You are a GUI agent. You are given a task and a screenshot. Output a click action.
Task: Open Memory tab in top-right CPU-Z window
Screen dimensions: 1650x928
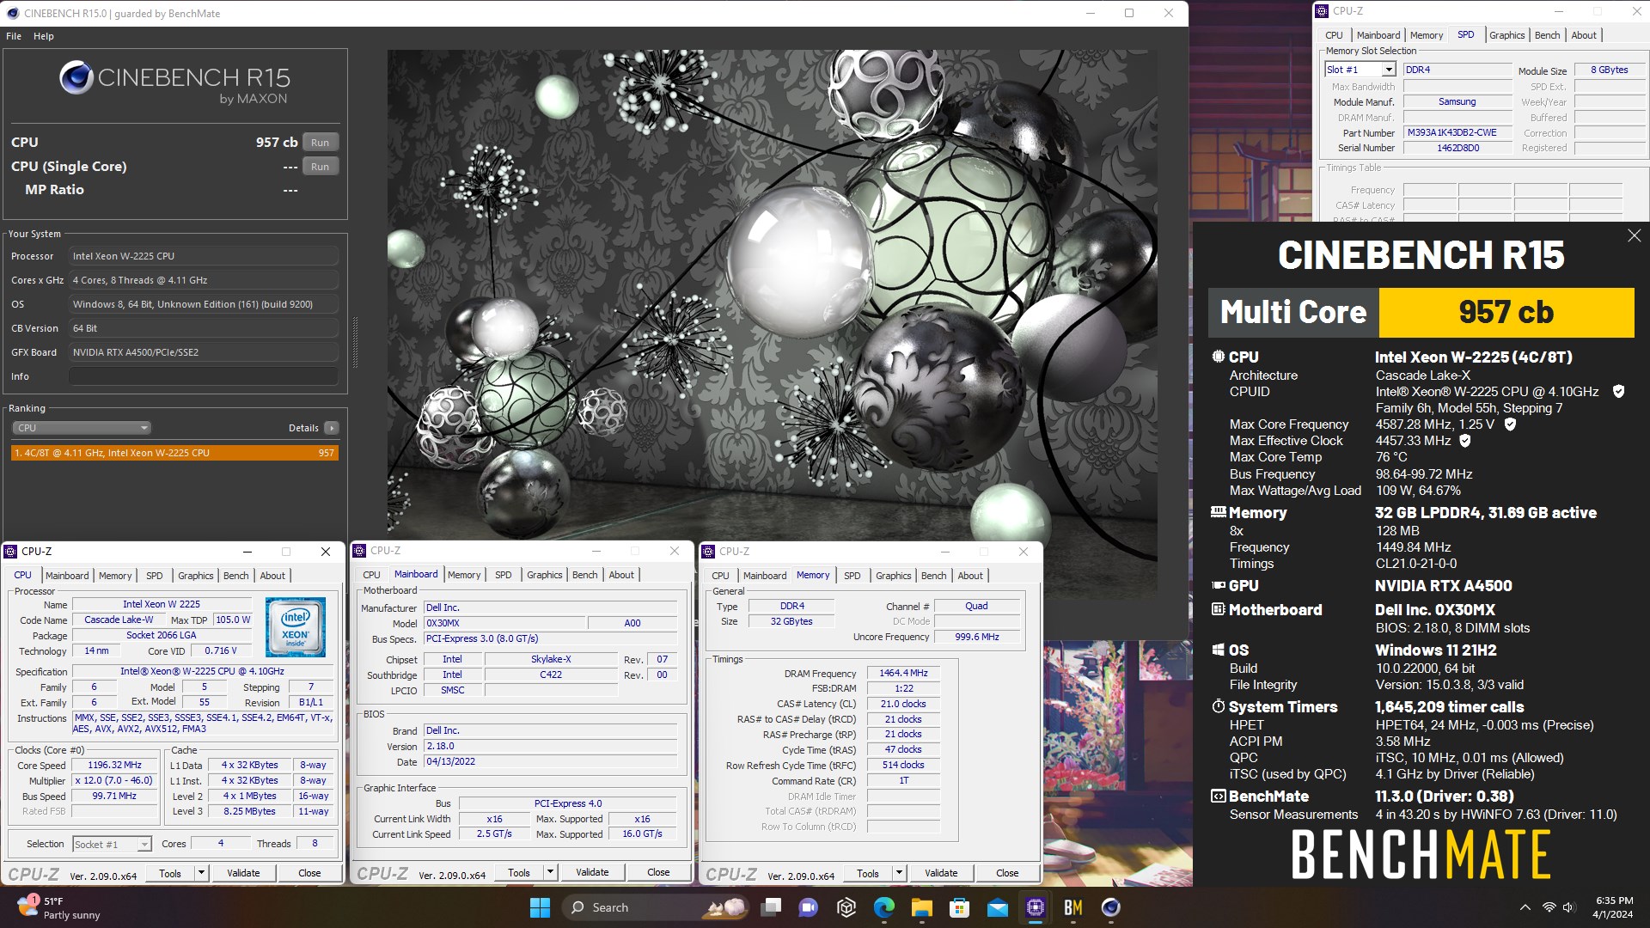(1427, 35)
